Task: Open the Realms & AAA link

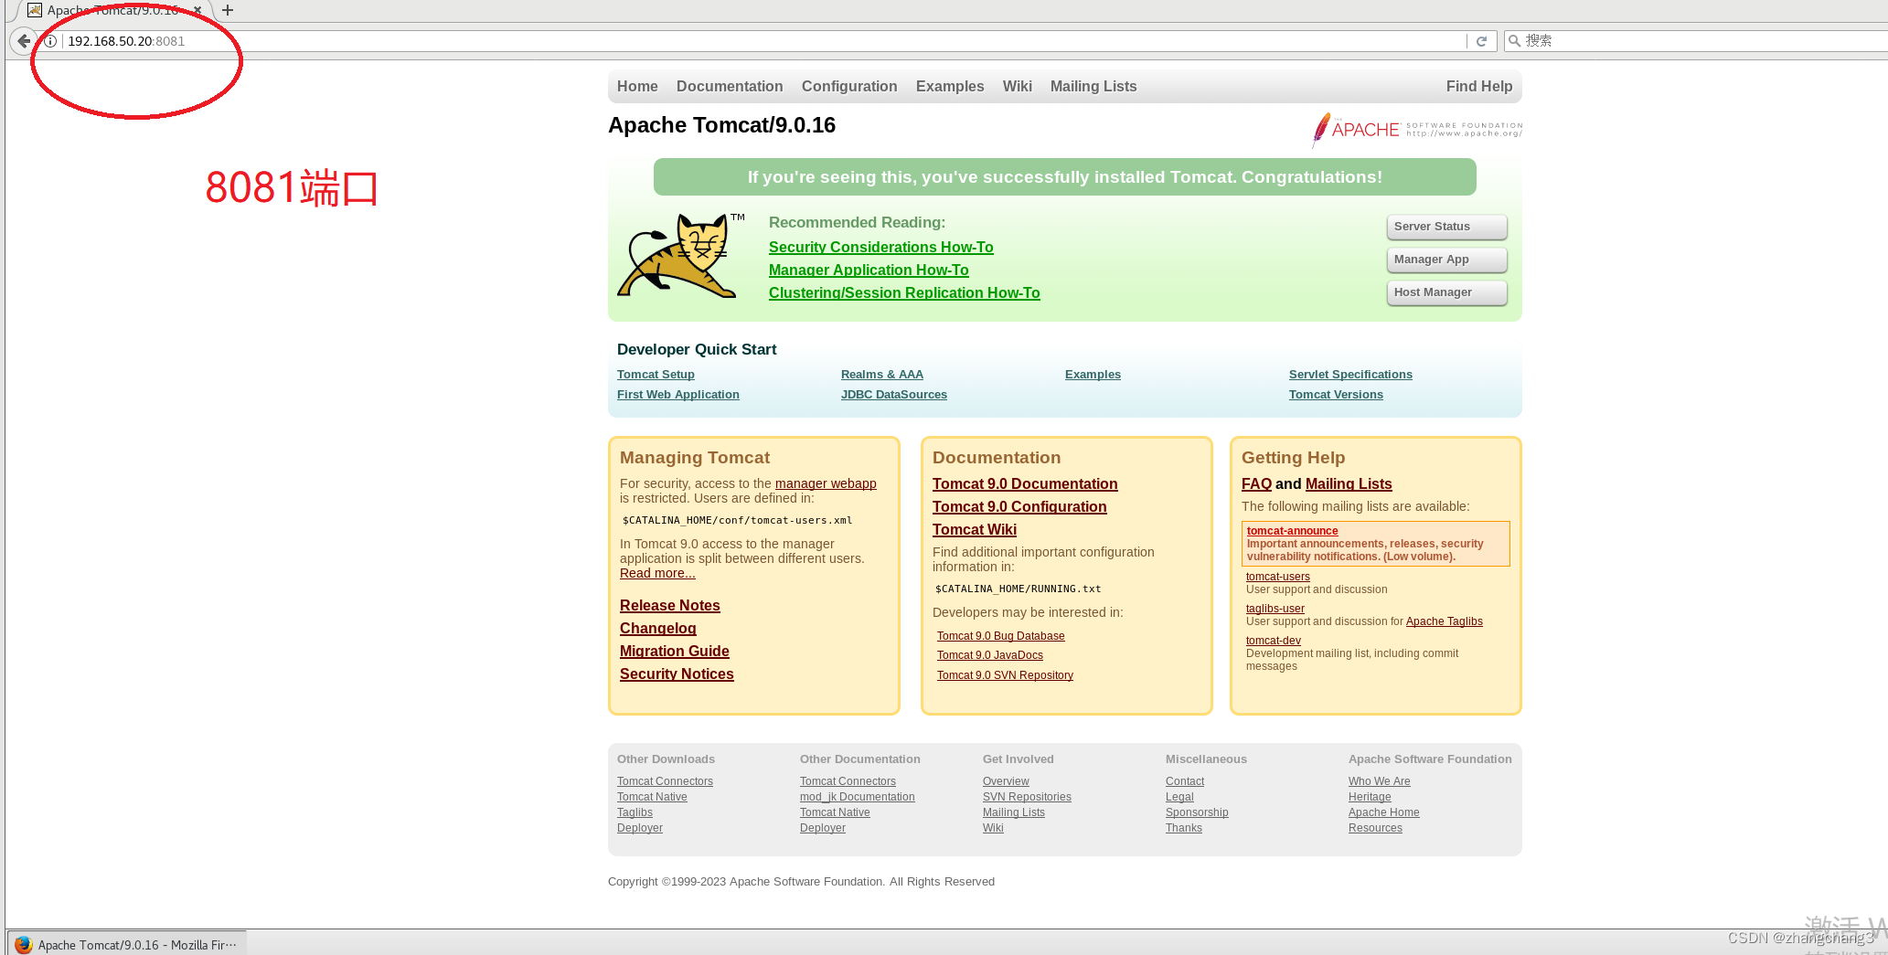Action: point(882,375)
